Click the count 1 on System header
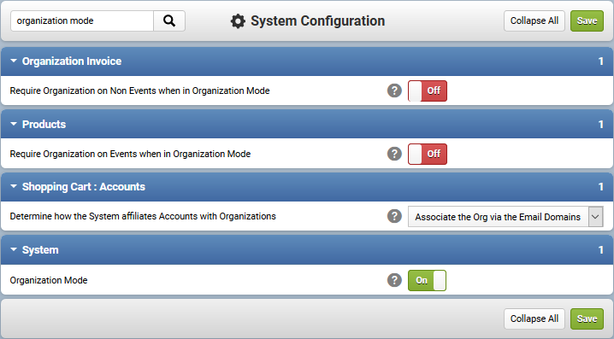The height and width of the screenshot is (339, 614). (x=600, y=250)
